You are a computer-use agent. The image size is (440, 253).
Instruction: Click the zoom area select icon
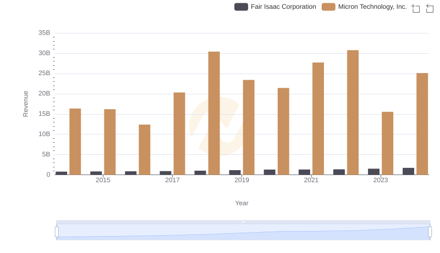coord(416,8)
